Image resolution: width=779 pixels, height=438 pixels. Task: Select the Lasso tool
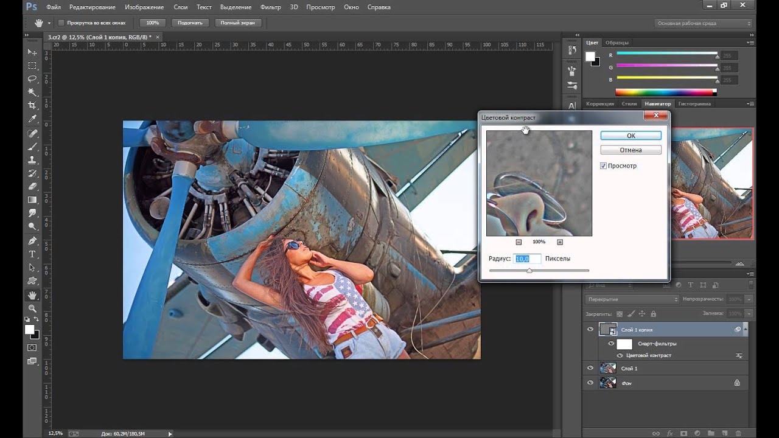pos(32,79)
